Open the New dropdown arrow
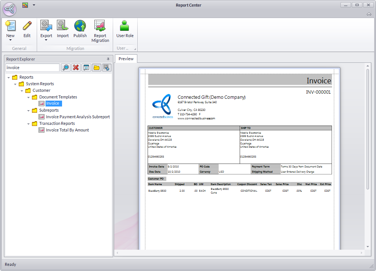Viewport: 376px width, 271px height. 10,40
